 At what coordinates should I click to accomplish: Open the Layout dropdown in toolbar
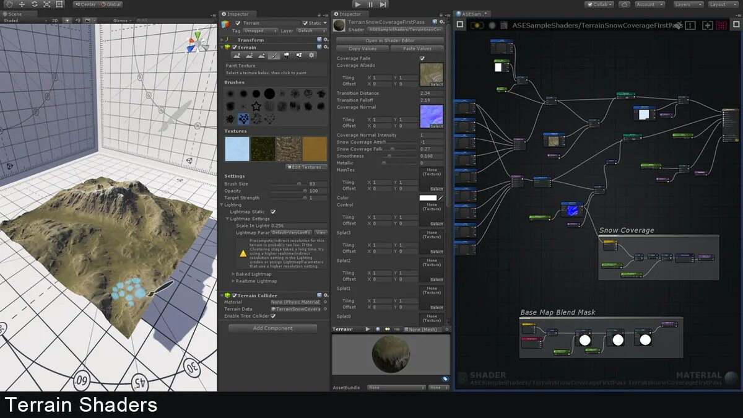(x=722, y=4)
